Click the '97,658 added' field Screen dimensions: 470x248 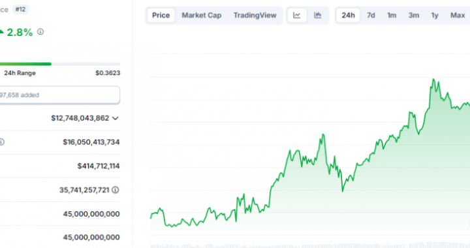click(60, 95)
